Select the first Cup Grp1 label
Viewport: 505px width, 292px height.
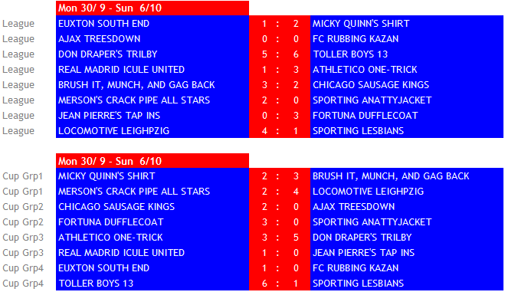tap(22, 176)
